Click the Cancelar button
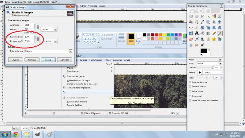Image resolution: width=245 pixels, height=138 pixels. [65, 60]
